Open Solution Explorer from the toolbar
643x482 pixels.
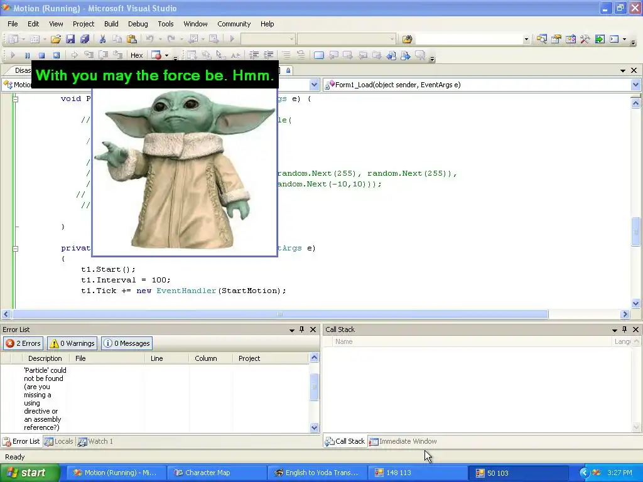(542, 39)
